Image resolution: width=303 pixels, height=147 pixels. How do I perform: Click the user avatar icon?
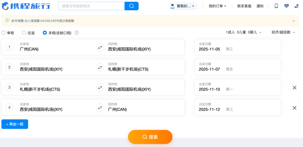172,6
